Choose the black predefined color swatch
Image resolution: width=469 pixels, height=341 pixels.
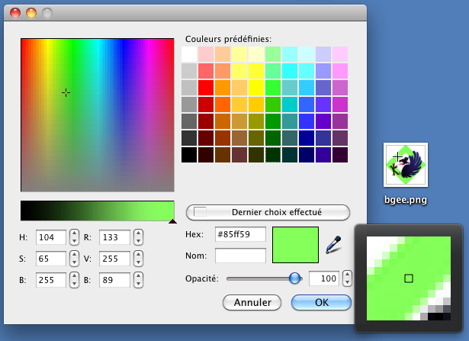189,155
